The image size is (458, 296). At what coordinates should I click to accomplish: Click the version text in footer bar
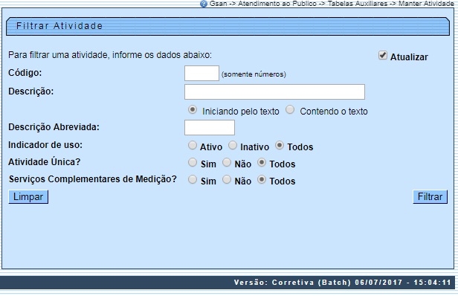[x=342, y=283]
